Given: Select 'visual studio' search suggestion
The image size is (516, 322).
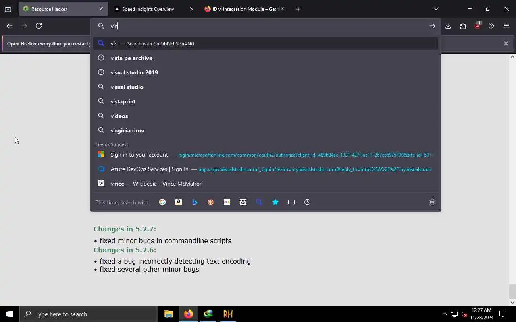Looking at the screenshot, I should point(266,87).
